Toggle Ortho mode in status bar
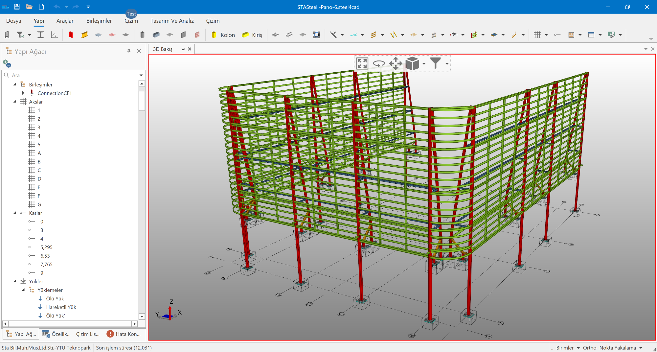 click(589, 348)
